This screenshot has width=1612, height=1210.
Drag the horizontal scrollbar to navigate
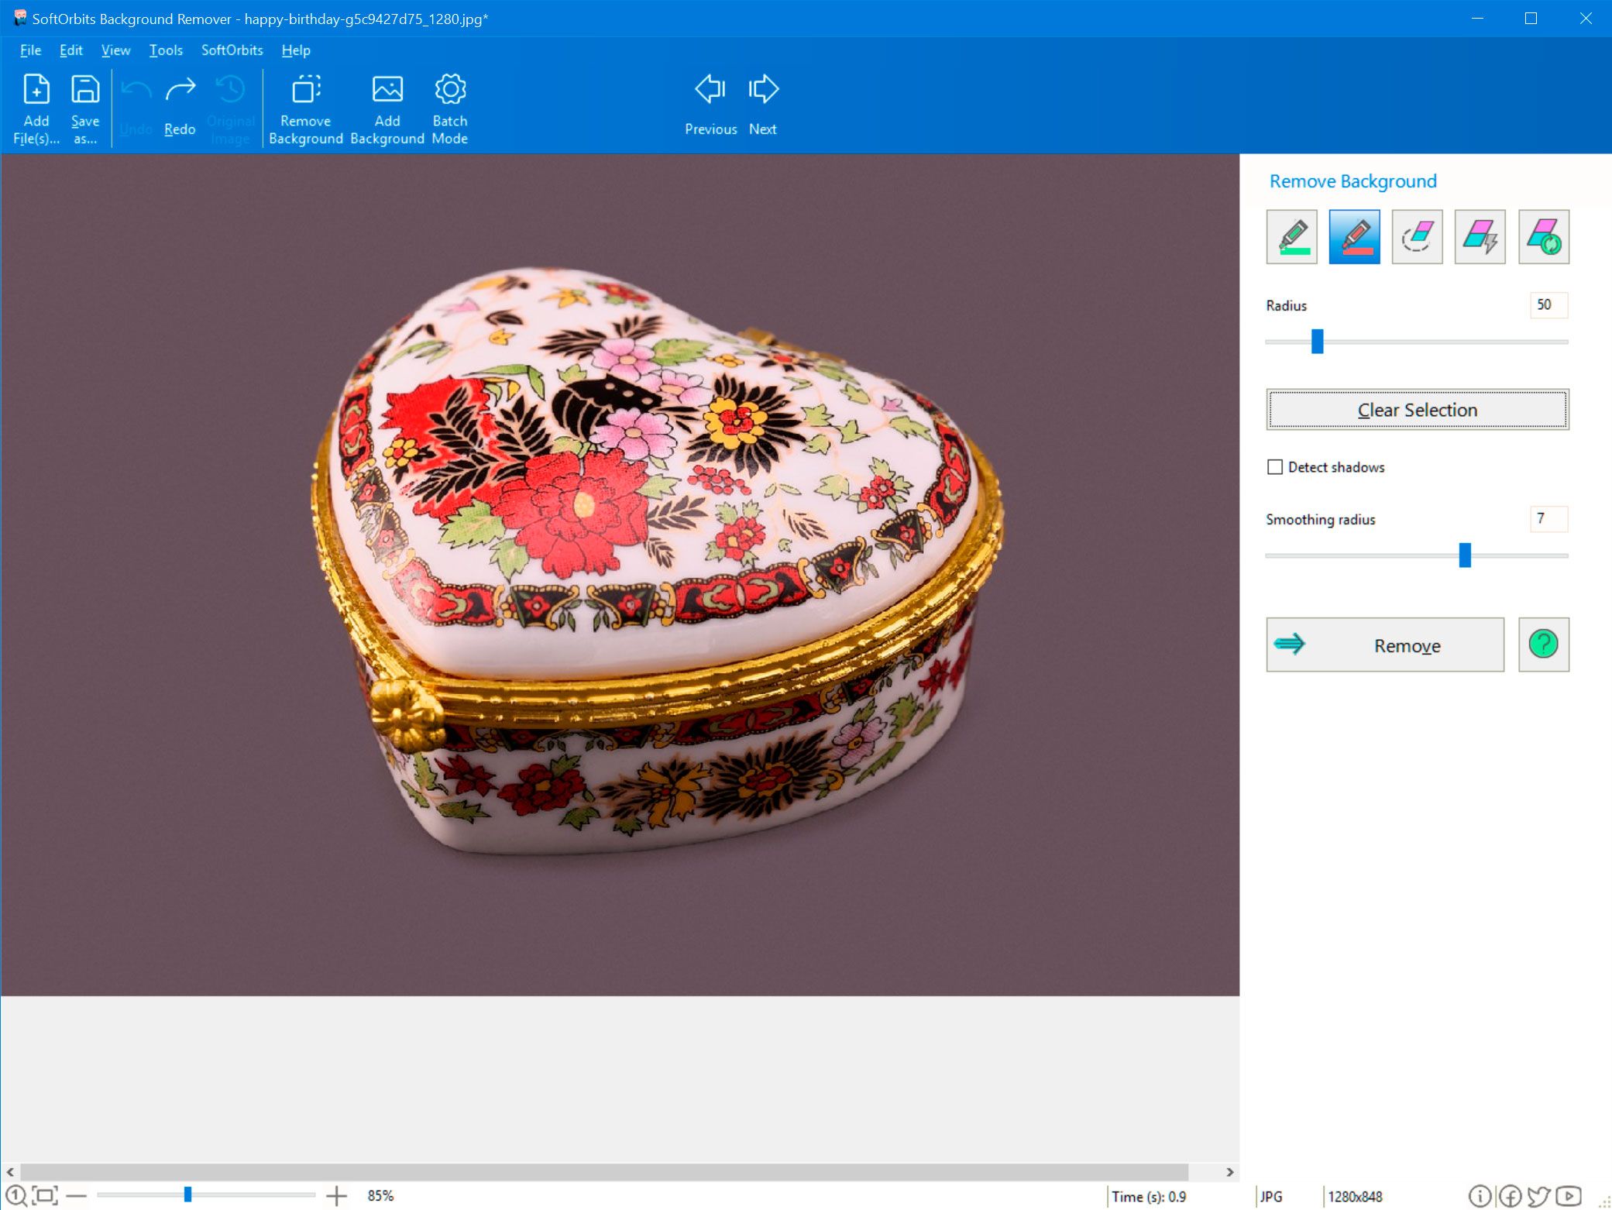pyautogui.click(x=619, y=1172)
